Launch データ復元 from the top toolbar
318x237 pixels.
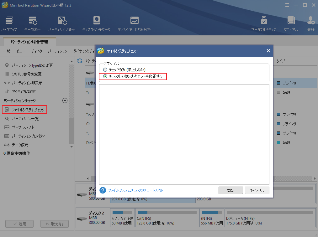(x=32, y=24)
